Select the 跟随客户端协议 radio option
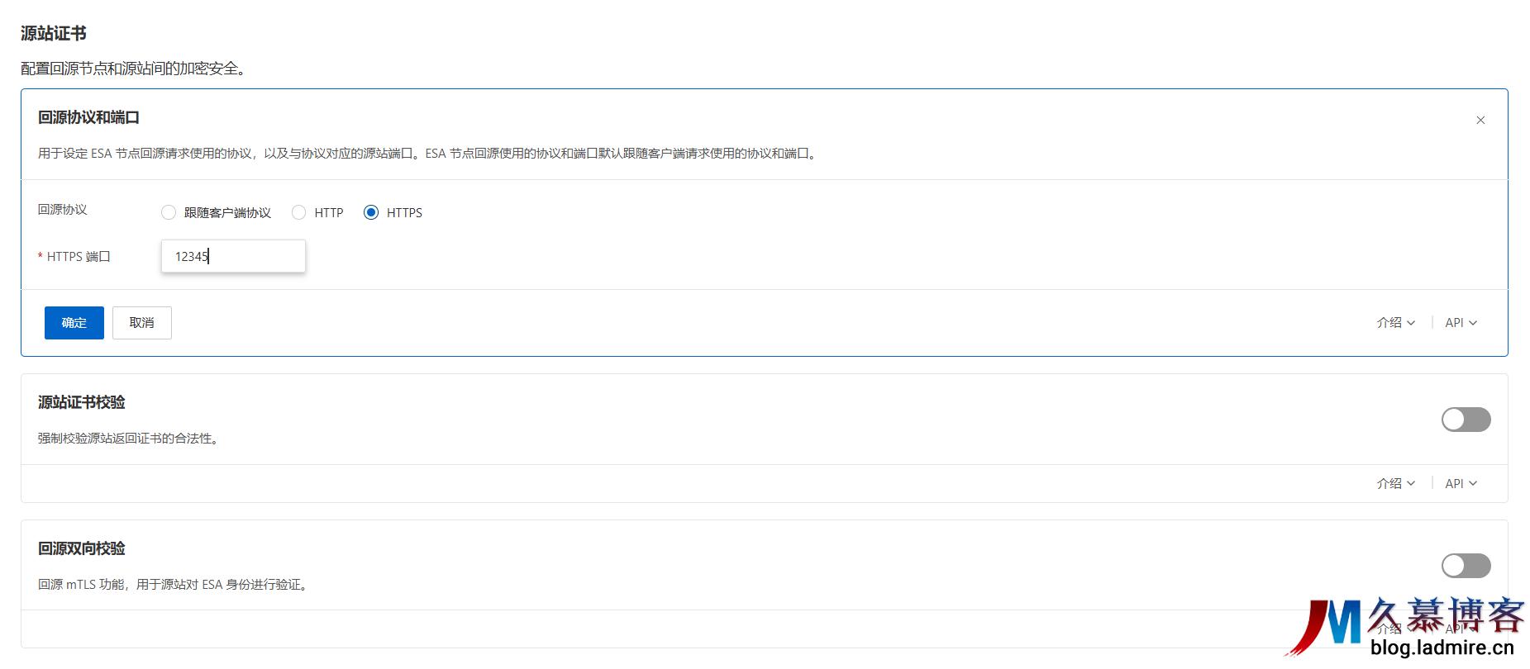Viewport: 1530px width, 669px height. (x=169, y=213)
